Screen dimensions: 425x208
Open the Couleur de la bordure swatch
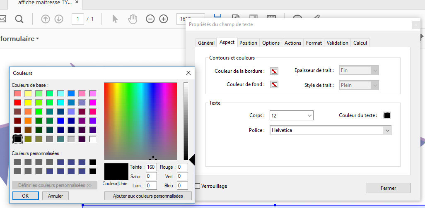(274, 71)
